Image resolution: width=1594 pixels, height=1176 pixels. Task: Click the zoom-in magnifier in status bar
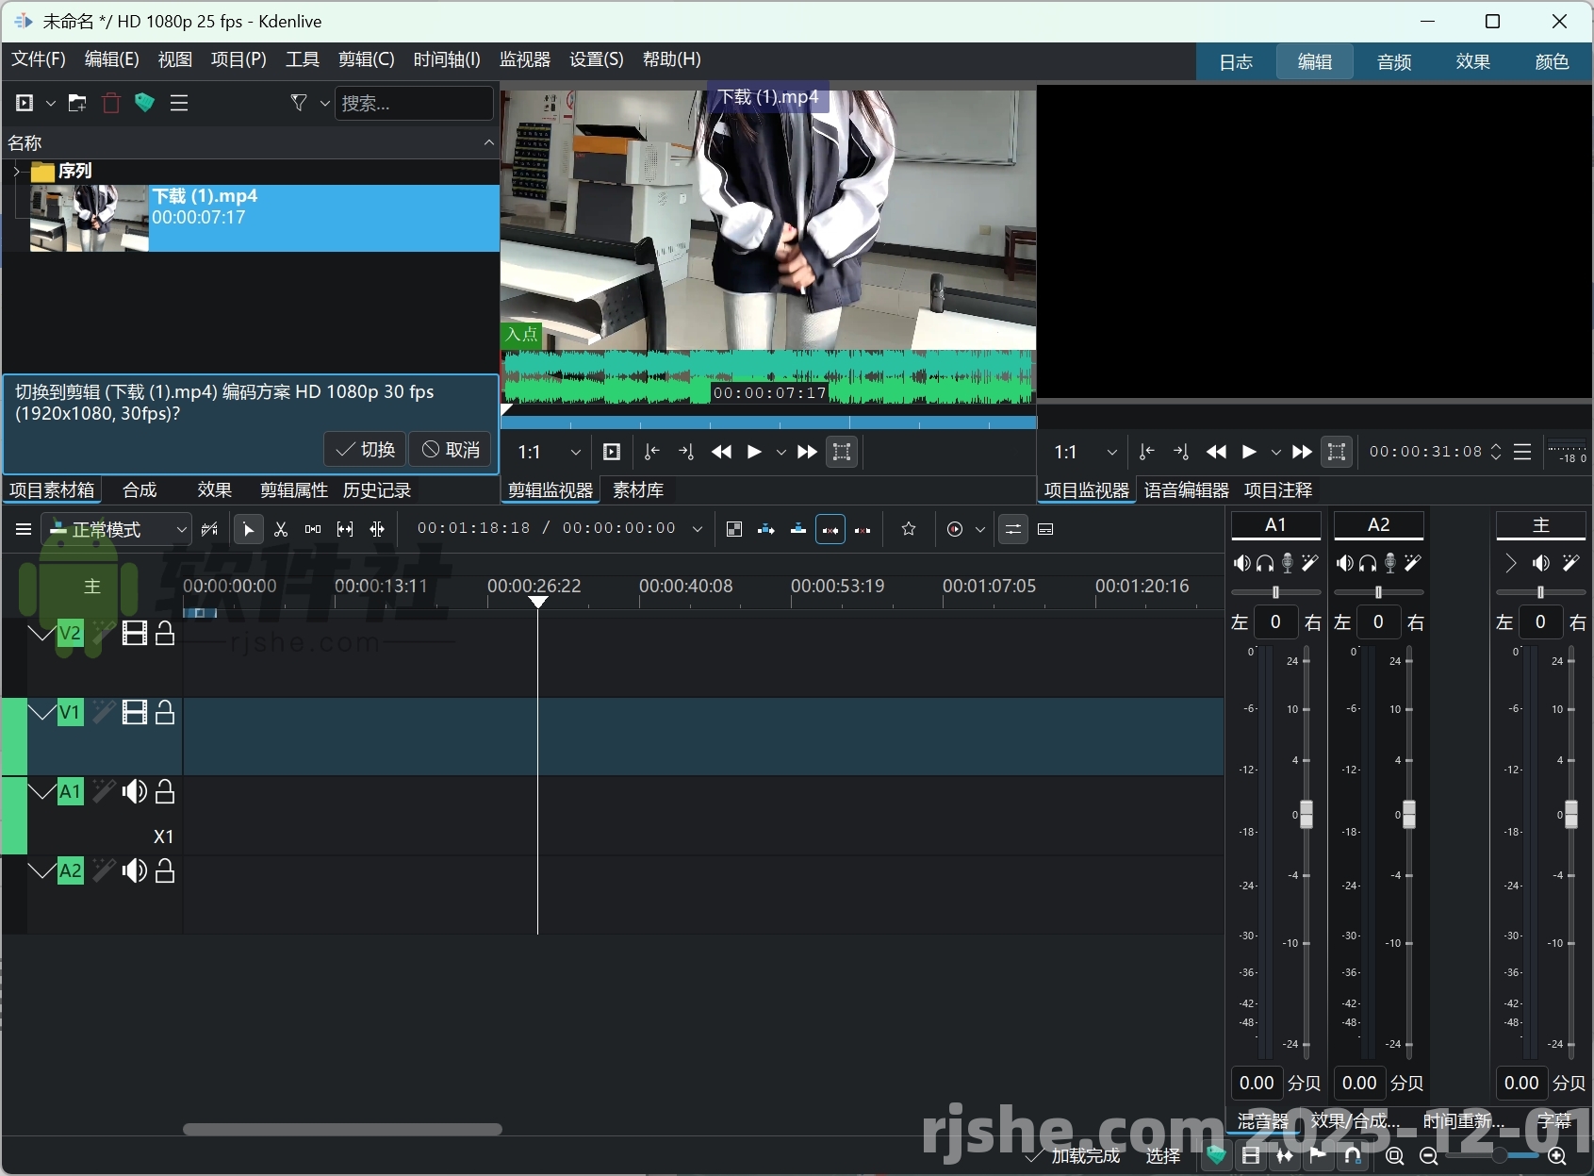click(x=1556, y=1157)
